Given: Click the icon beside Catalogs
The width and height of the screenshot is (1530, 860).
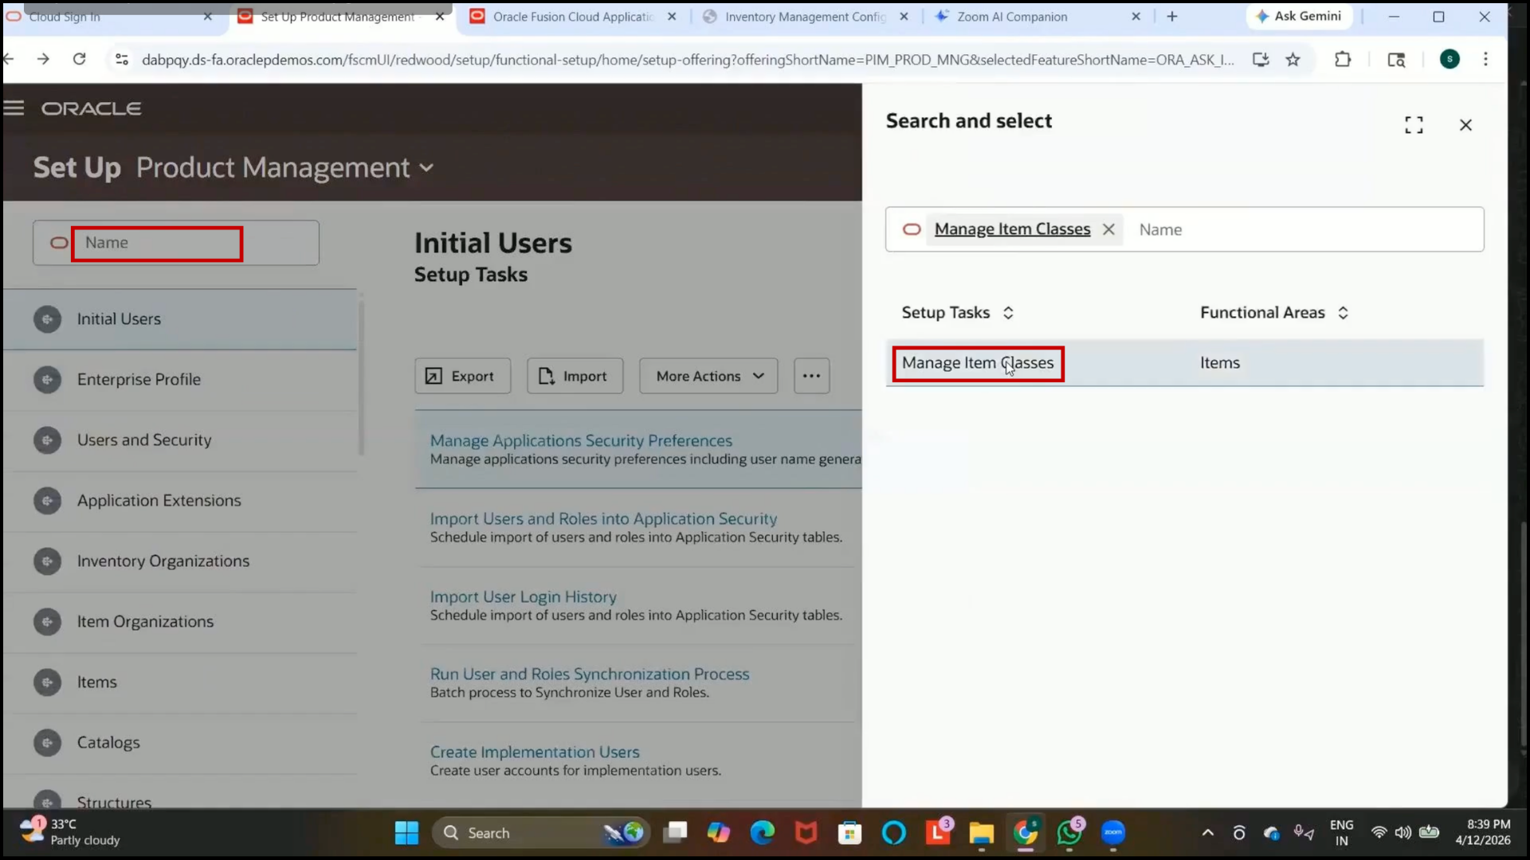Looking at the screenshot, I should click(48, 743).
